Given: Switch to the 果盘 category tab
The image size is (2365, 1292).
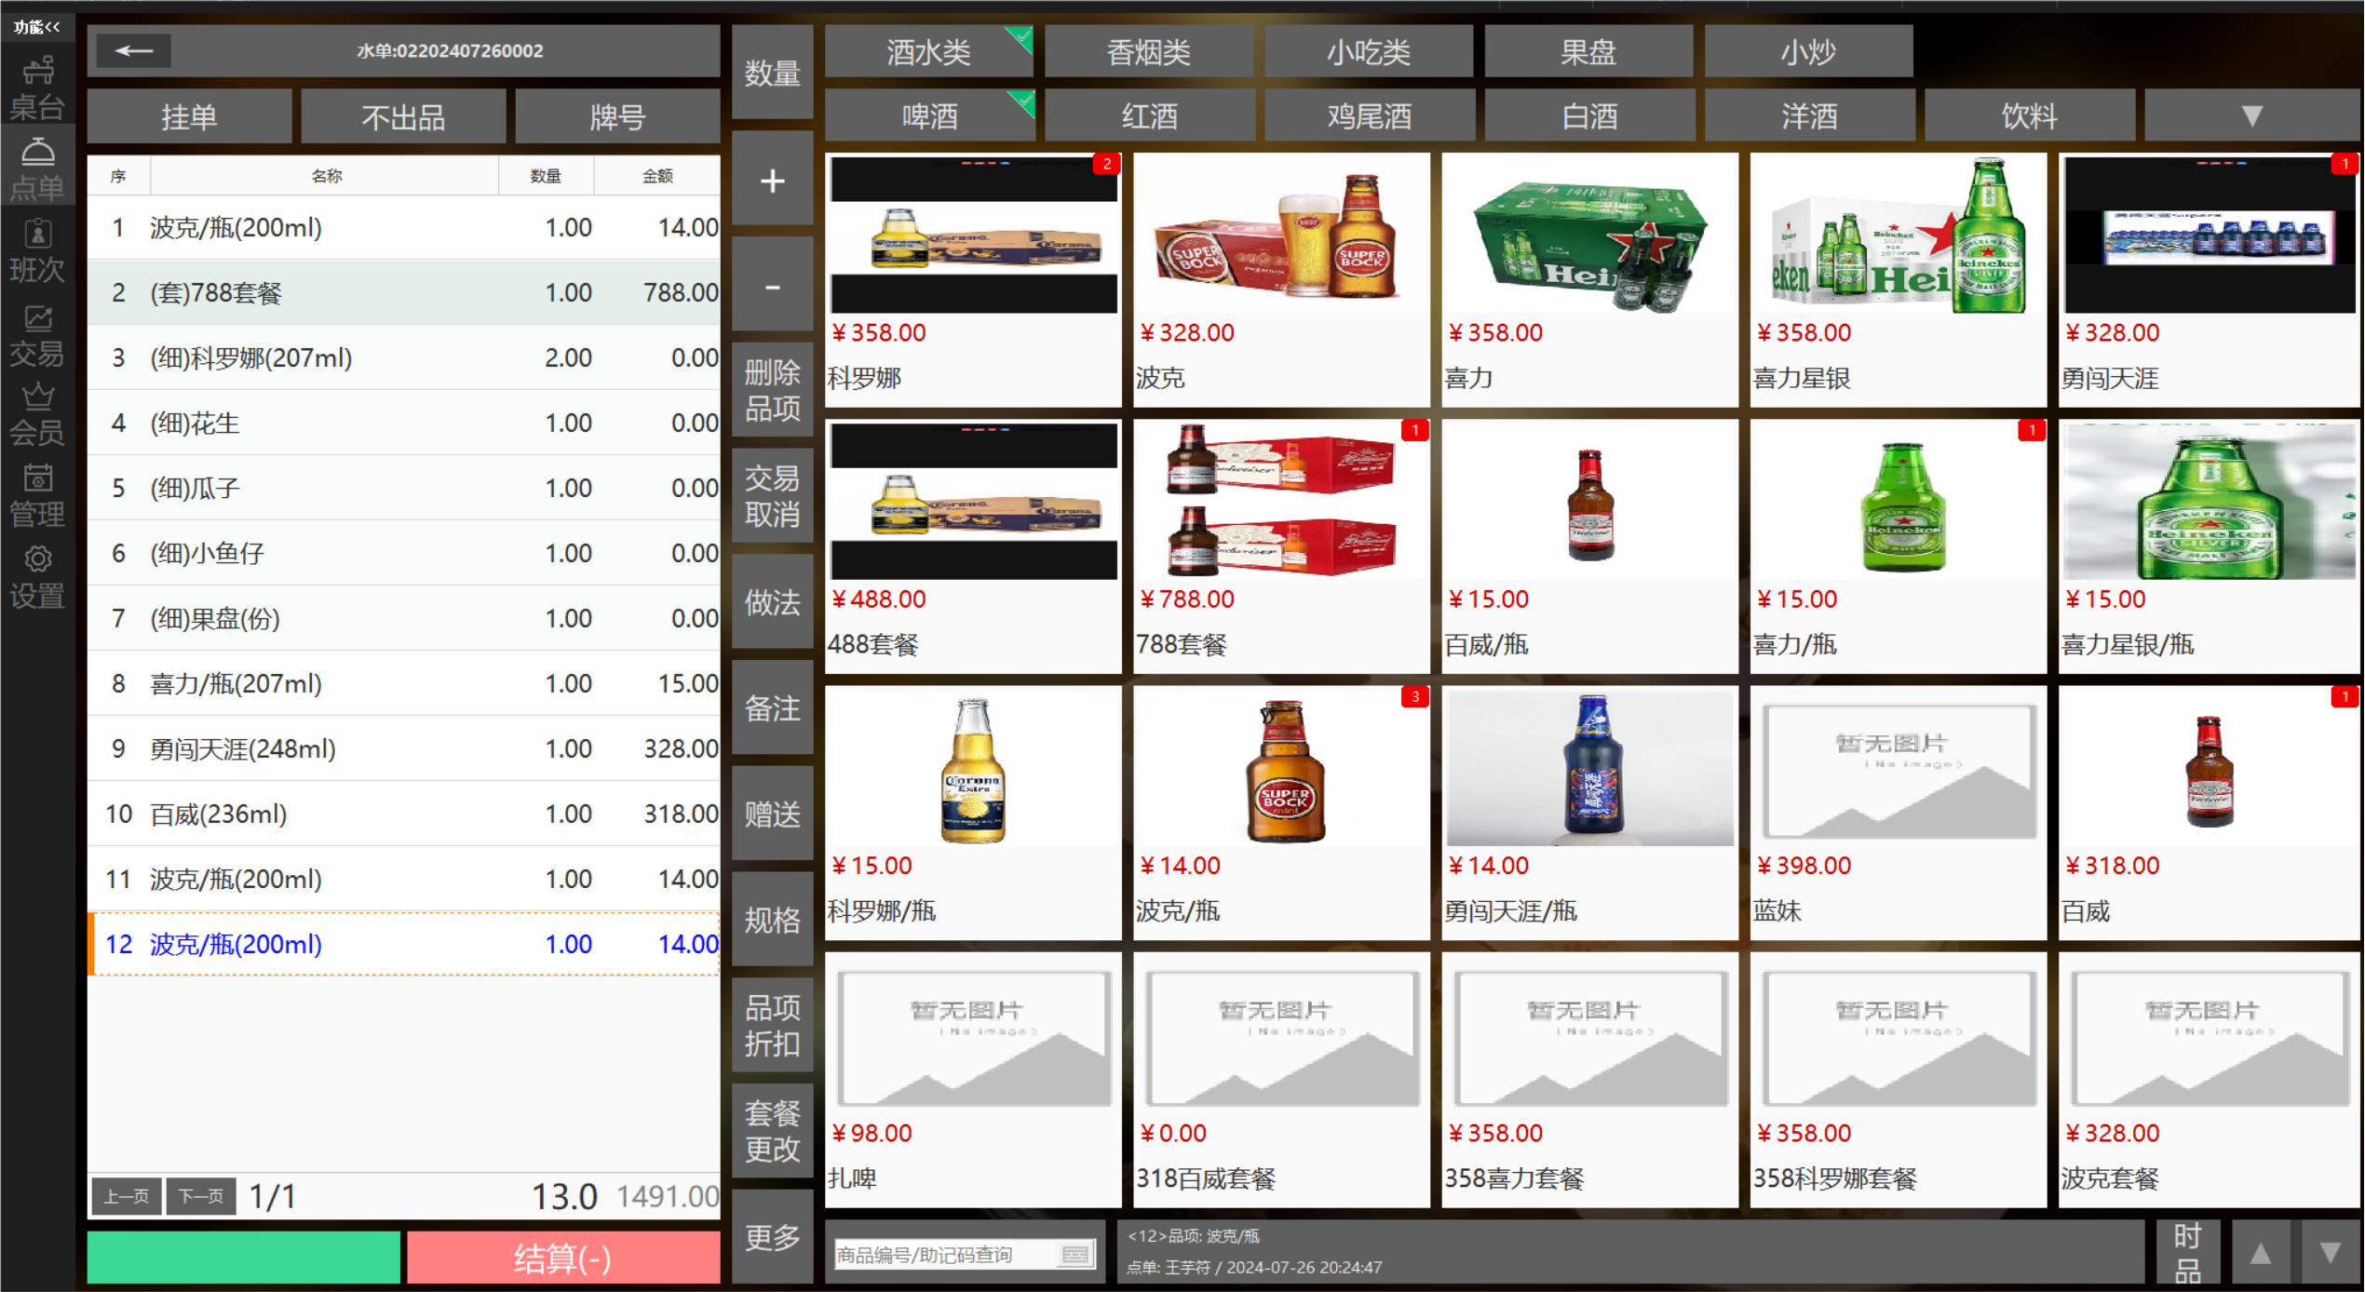Looking at the screenshot, I should click(1588, 52).
